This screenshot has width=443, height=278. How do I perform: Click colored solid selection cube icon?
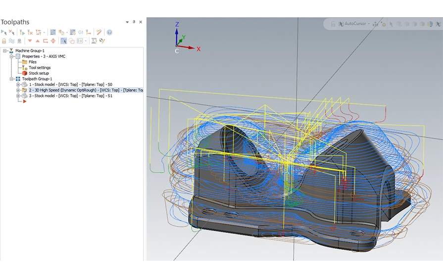(430, 24)
